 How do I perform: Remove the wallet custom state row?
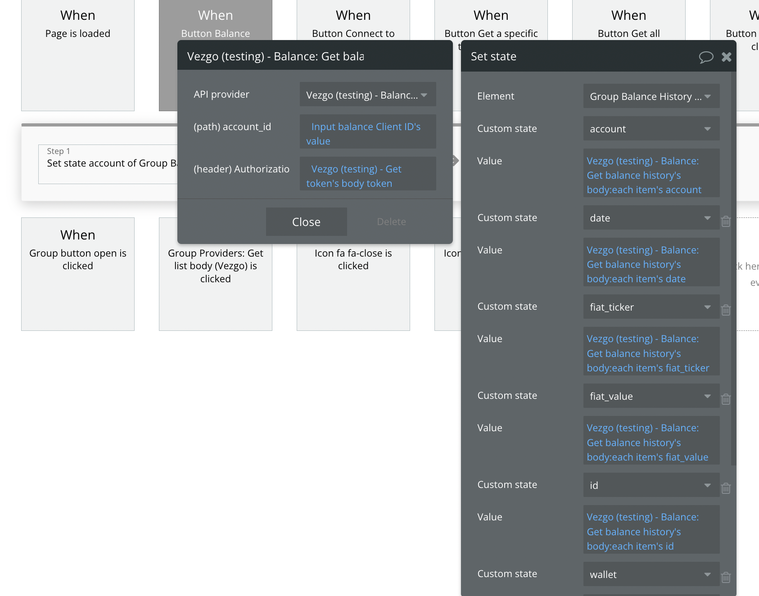[x=726, y=578]
